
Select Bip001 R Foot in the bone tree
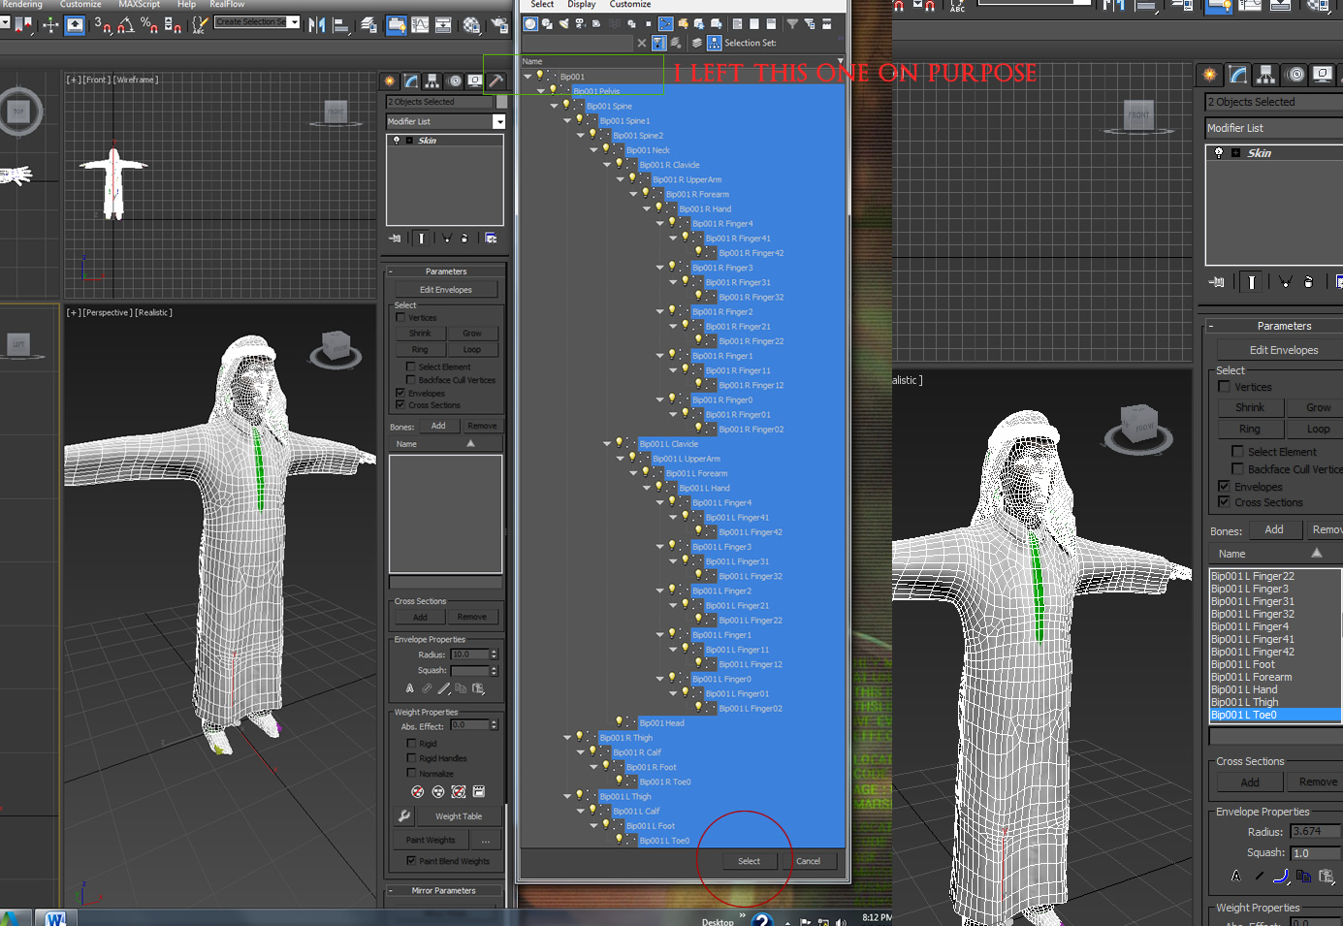653,766
